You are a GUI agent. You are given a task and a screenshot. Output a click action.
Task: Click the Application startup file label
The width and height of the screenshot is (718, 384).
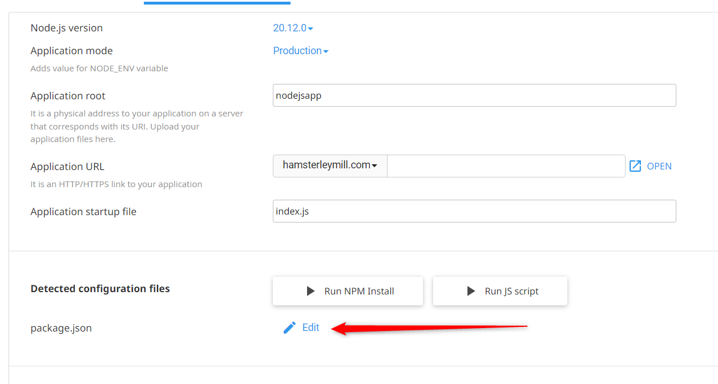(83, 212)
